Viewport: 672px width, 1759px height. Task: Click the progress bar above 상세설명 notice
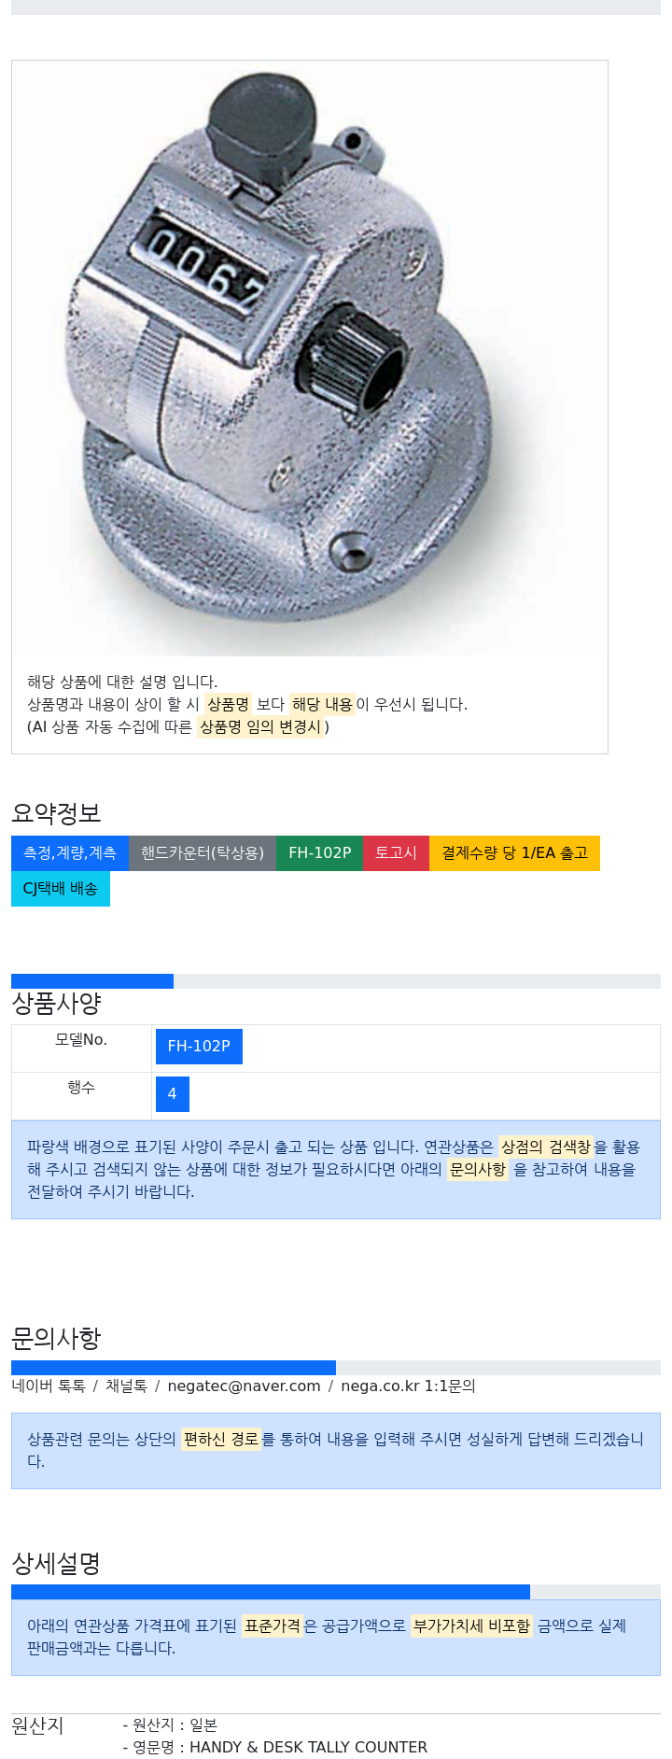tap(271, 1592)
